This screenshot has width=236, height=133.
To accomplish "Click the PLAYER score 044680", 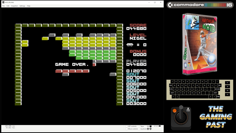I will pos(136,64).
